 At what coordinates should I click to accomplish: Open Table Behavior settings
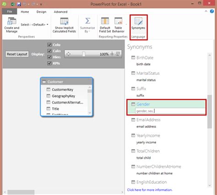point(118,25)
